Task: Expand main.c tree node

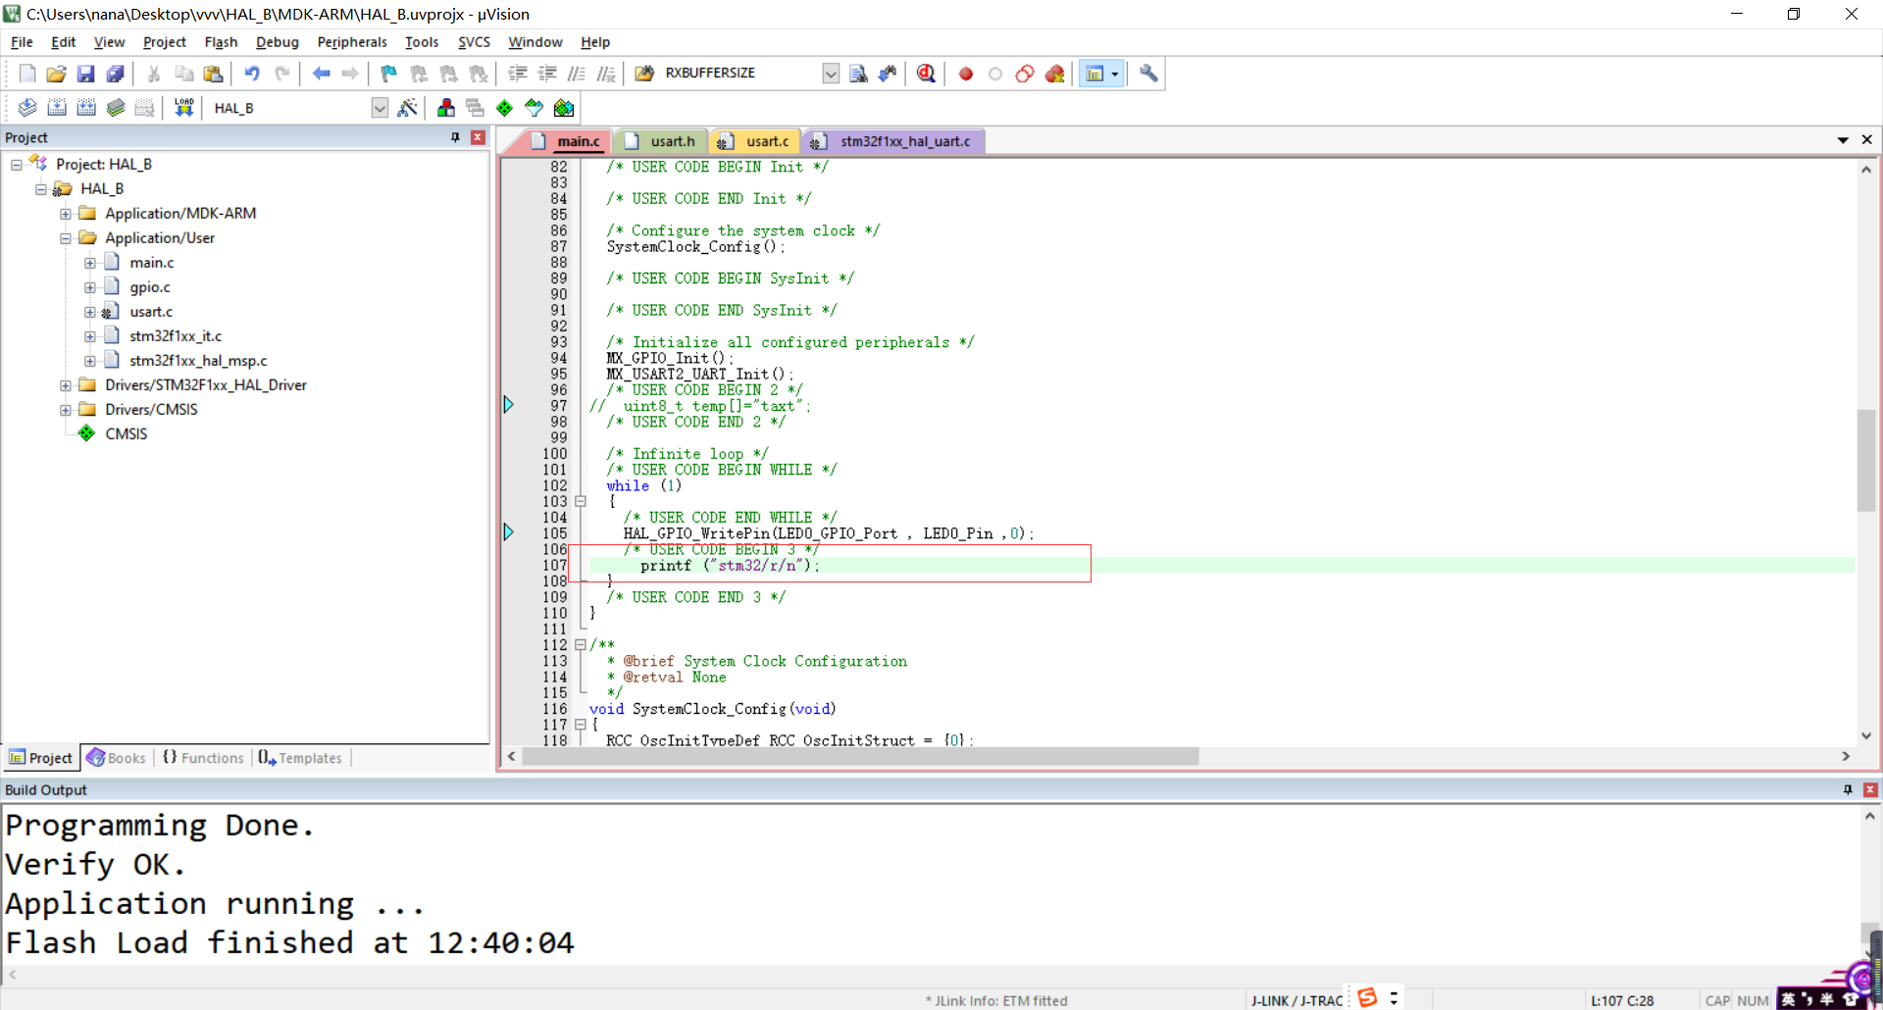Action: [89, 263]
